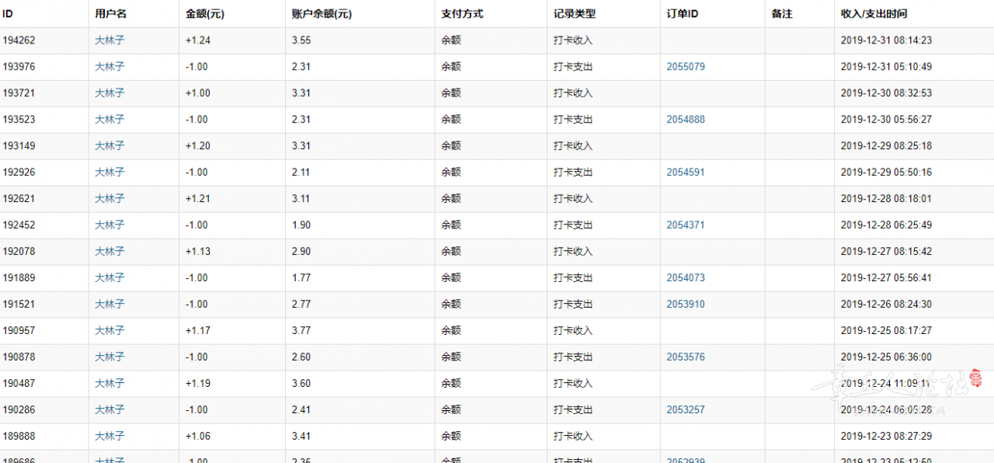This screenshot has height=463, width=994.
Task: Open order ID link 2053910
Action: point(686,305)
